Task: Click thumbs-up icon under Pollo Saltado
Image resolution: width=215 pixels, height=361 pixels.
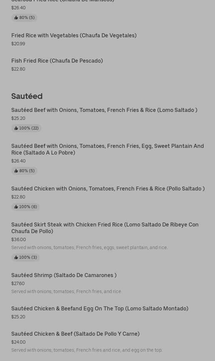Action: (16, 207)
